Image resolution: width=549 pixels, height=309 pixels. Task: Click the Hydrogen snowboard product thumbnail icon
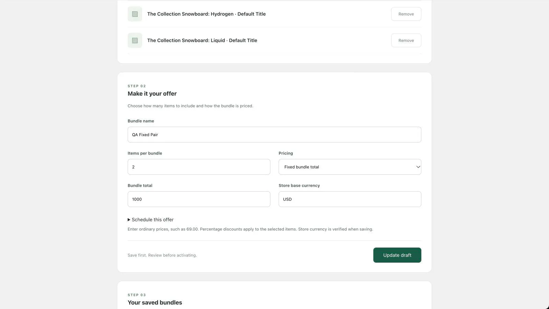[x=135, y=14]
